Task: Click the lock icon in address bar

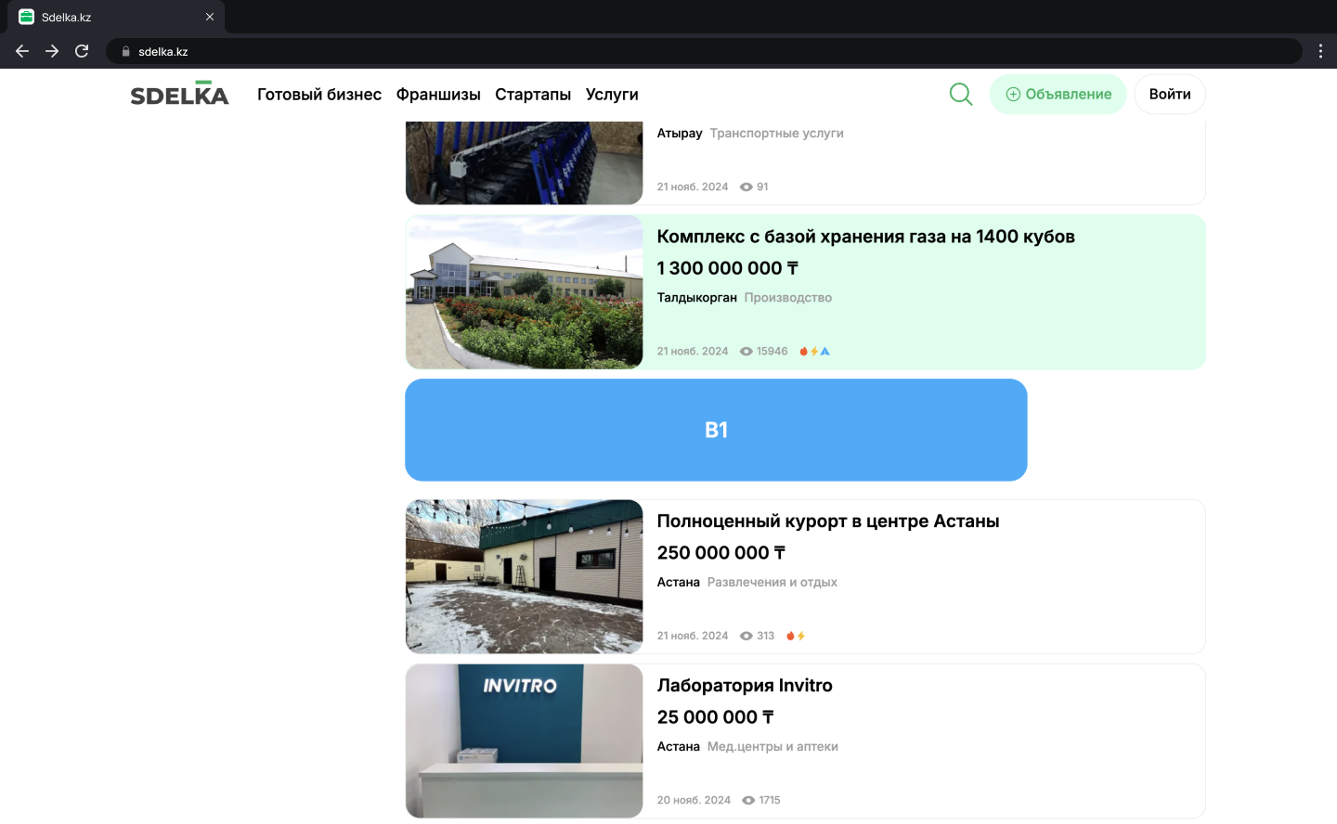Action: (x=126, y=52)
